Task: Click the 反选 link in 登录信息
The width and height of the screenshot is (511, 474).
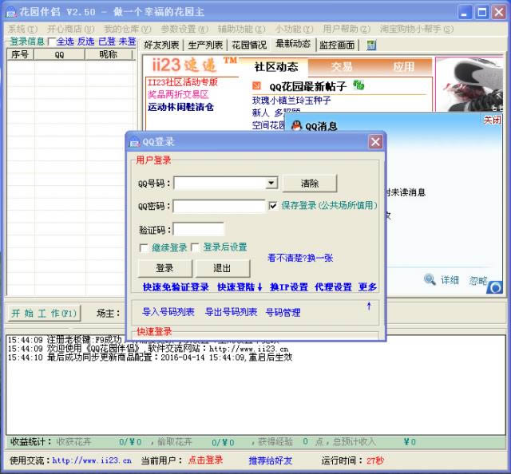Action: [x=85, y=41]
